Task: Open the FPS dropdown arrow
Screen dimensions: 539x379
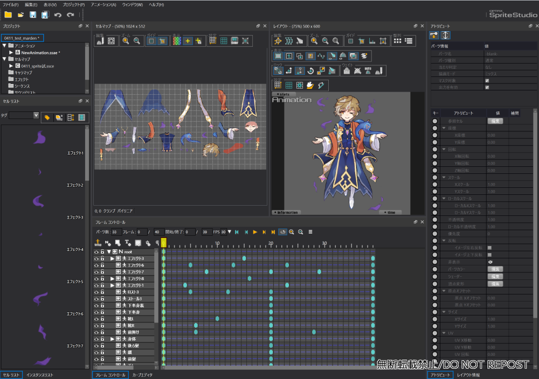Action: (230, 232)
